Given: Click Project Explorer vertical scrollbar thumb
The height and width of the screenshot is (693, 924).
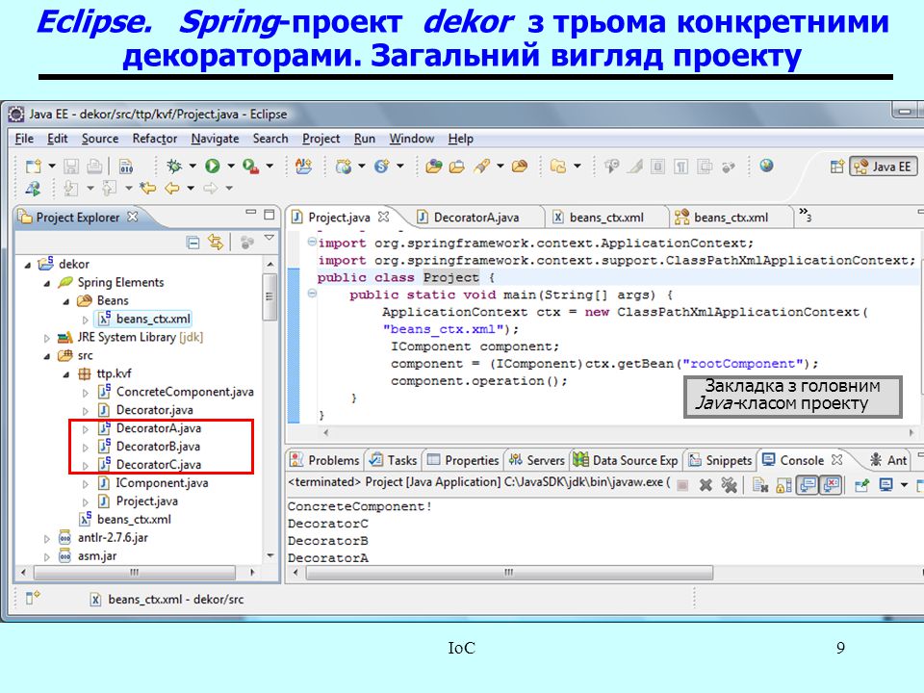Looking at the screenshot, I should (x=269, y=297).
